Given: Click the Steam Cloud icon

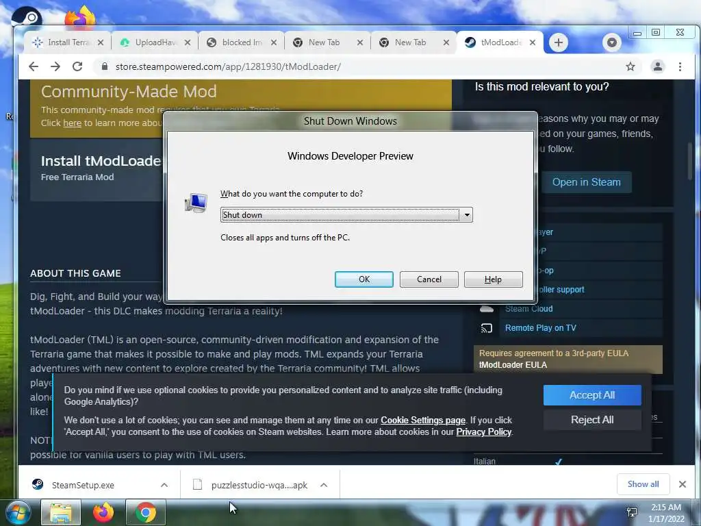Looking at the screenshot, I should (x=487, y=309).
